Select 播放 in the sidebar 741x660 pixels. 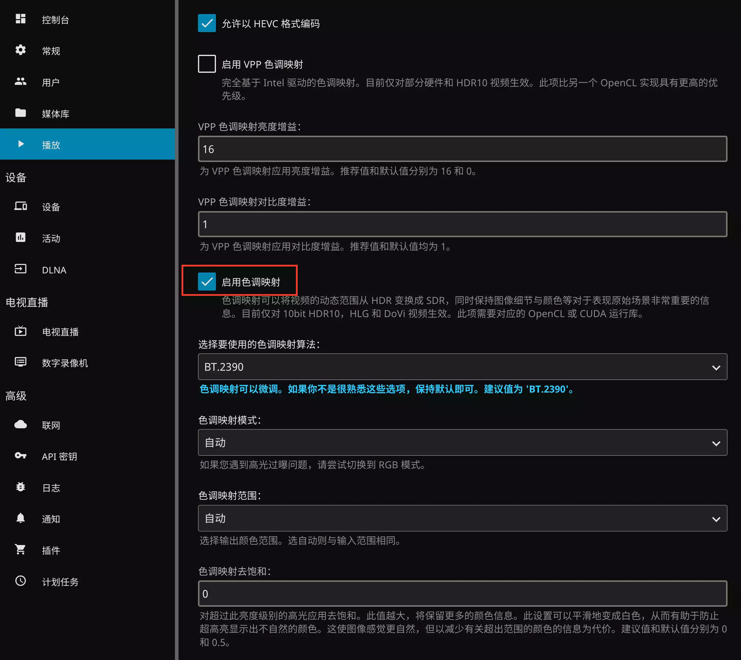[x=51, y=145]
